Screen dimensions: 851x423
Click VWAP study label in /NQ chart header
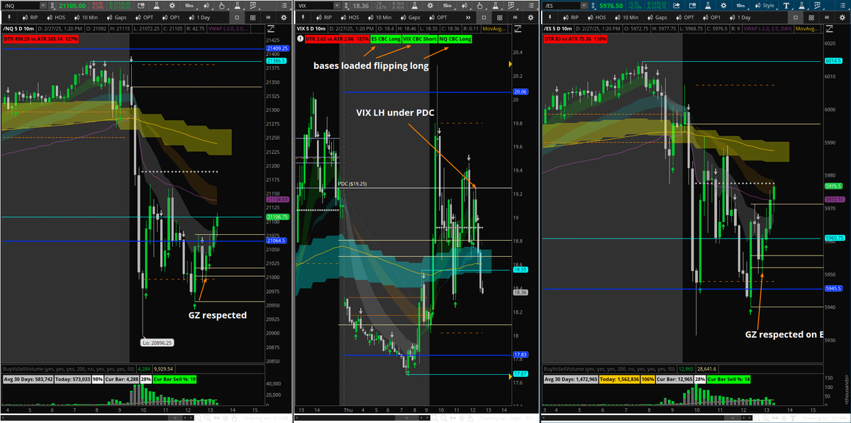(x=228, y=29)
